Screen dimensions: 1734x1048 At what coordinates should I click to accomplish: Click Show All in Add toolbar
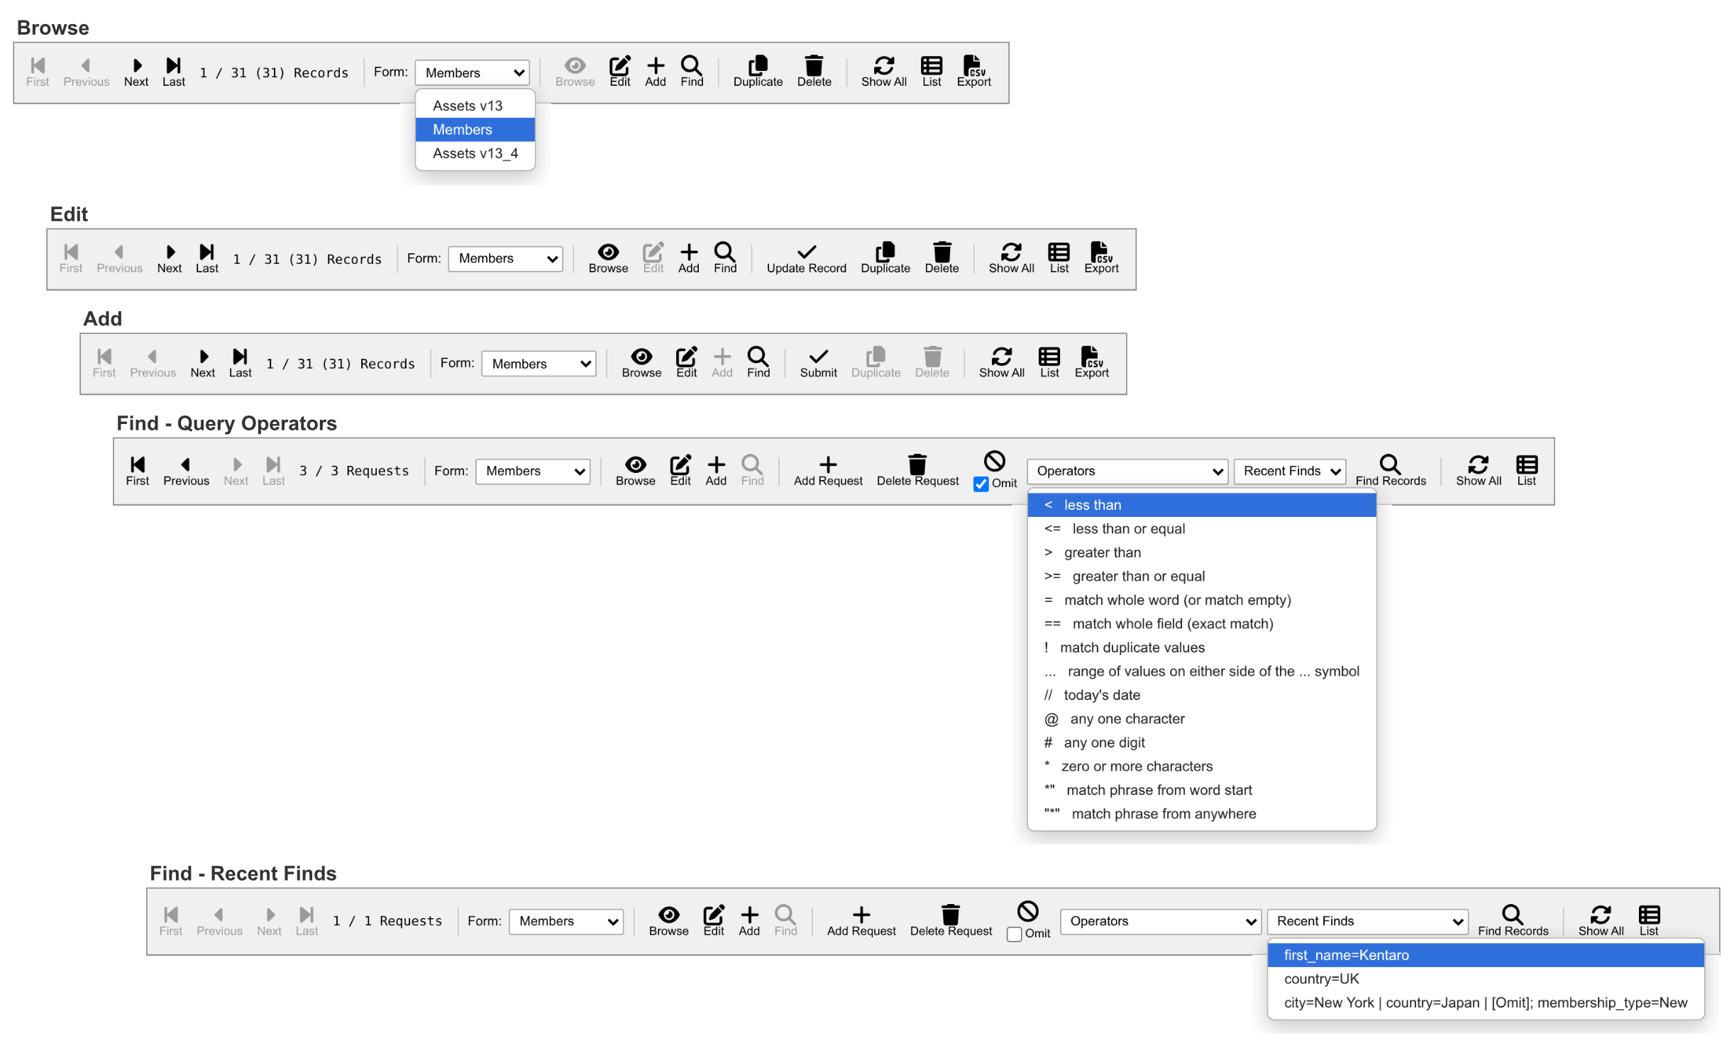pyautogui.click(x=1002, y=363)
